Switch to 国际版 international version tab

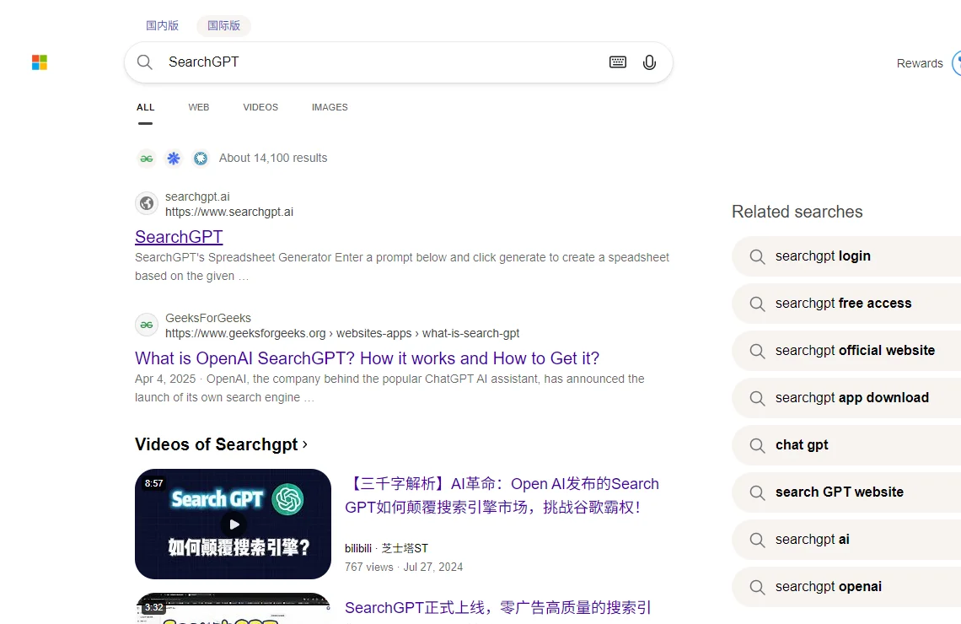coord(223,26)
